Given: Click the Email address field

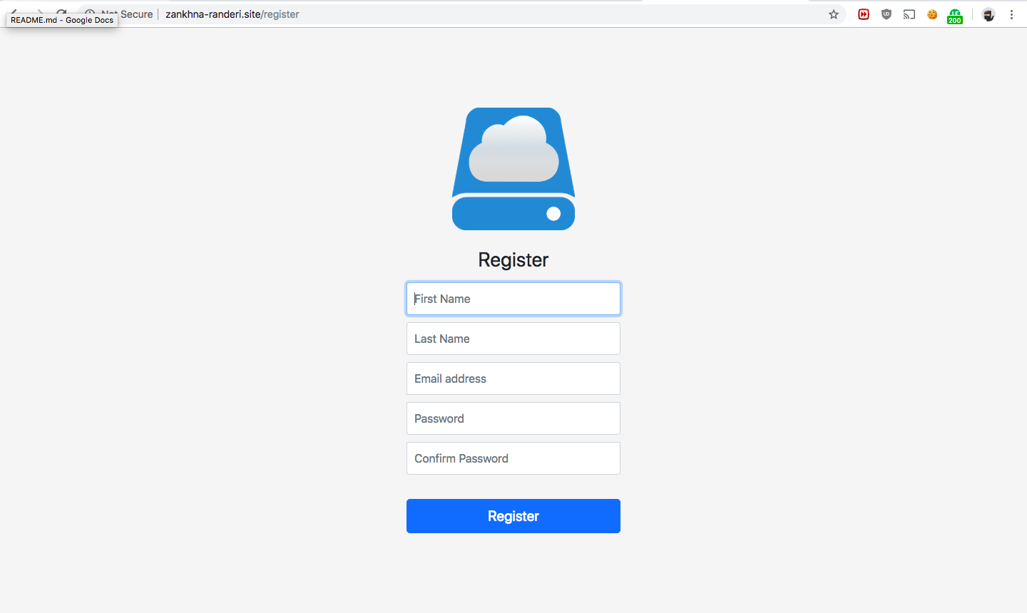Looking at the screenshot, I should 513,378.
